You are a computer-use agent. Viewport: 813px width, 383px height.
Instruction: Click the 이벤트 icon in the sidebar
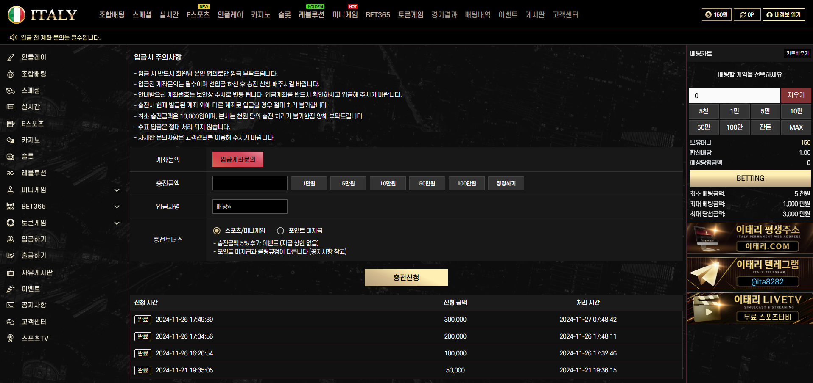pyautogui.click(x=11, y=289)
